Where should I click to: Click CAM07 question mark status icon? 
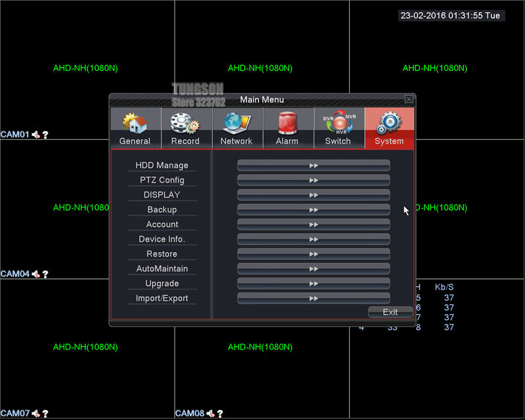click(x=45, y=413)
